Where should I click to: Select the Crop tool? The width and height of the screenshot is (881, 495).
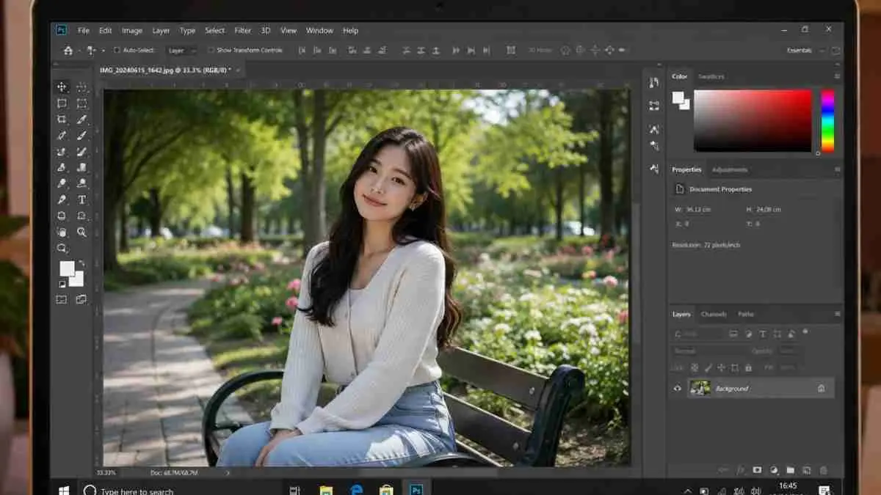tap(62, 120)
